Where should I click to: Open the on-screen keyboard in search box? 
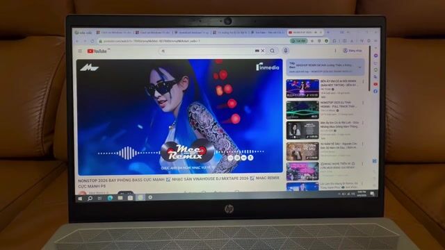point(257,51)
